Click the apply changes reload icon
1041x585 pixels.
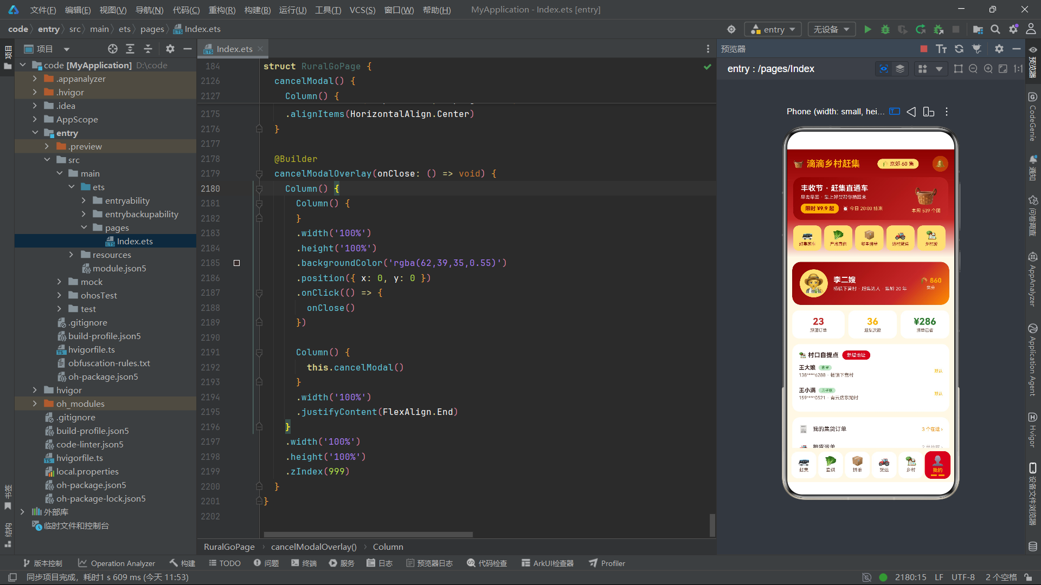click(921, 29)
